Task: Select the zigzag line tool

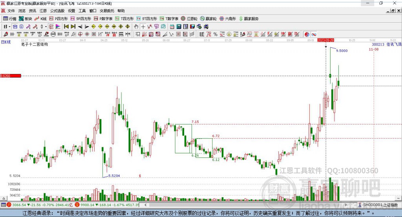Action: pyautogui.click(x=172, y=34)
